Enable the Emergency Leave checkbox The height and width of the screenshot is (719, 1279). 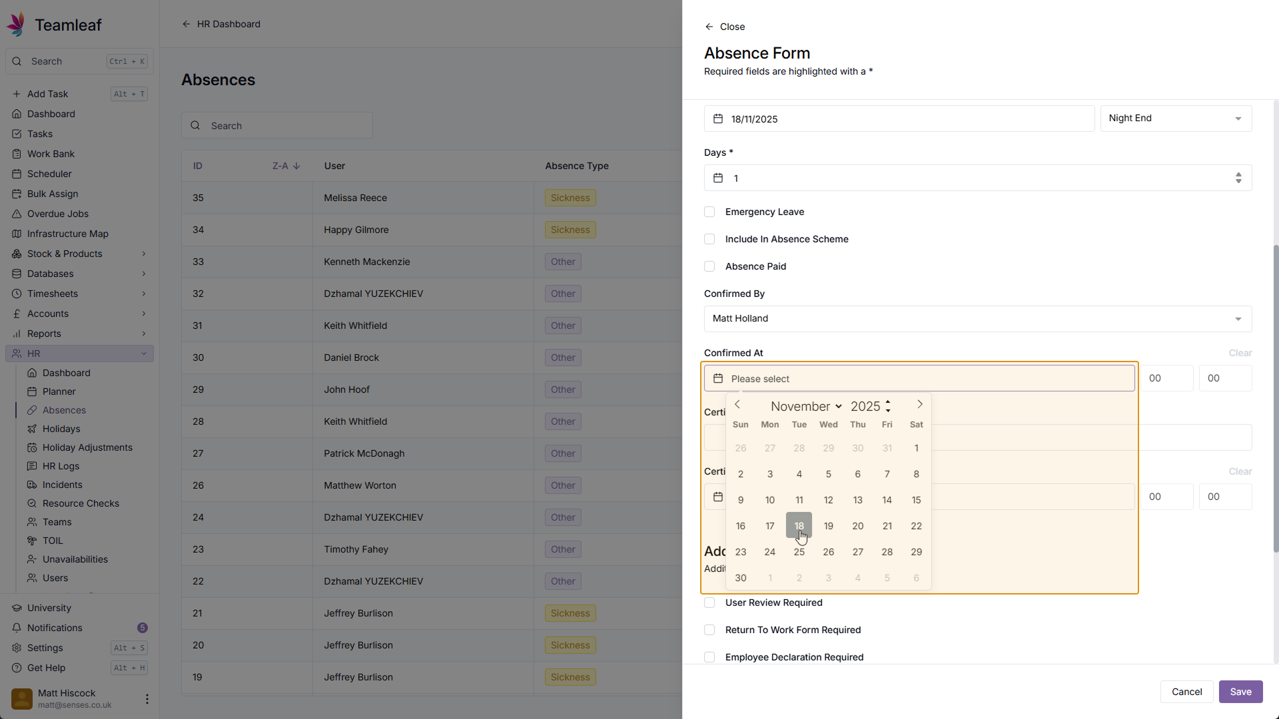[x=709, y=212]
